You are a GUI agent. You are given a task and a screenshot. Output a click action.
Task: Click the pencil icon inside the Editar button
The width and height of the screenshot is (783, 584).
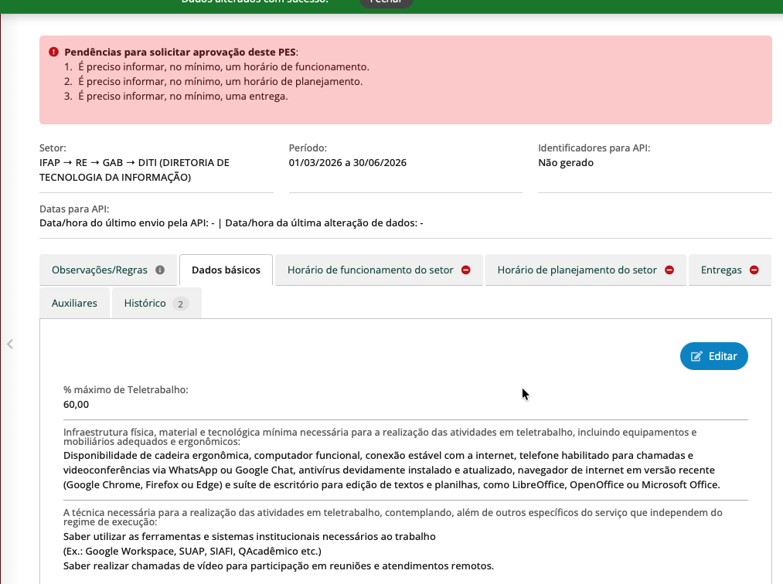696,356
